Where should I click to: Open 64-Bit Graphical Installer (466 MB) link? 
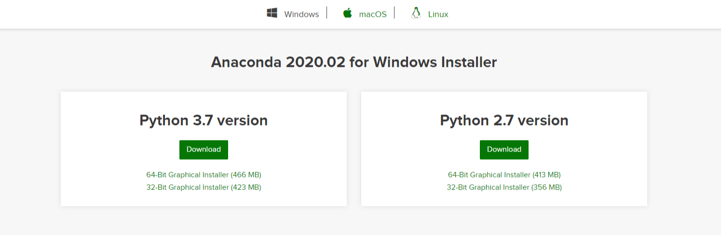(204, 175)
